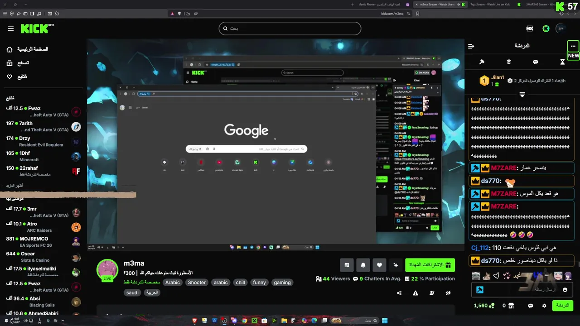This screenshot has height=326, width=580.
Task: Click the chill tag
Action: [240, 283]
